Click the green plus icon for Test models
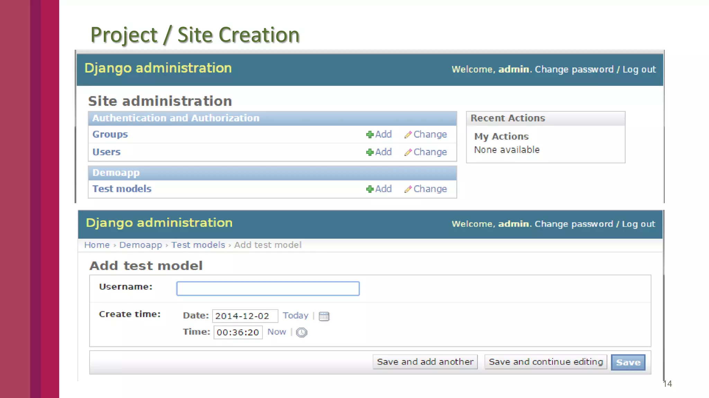 click(370, 189)
